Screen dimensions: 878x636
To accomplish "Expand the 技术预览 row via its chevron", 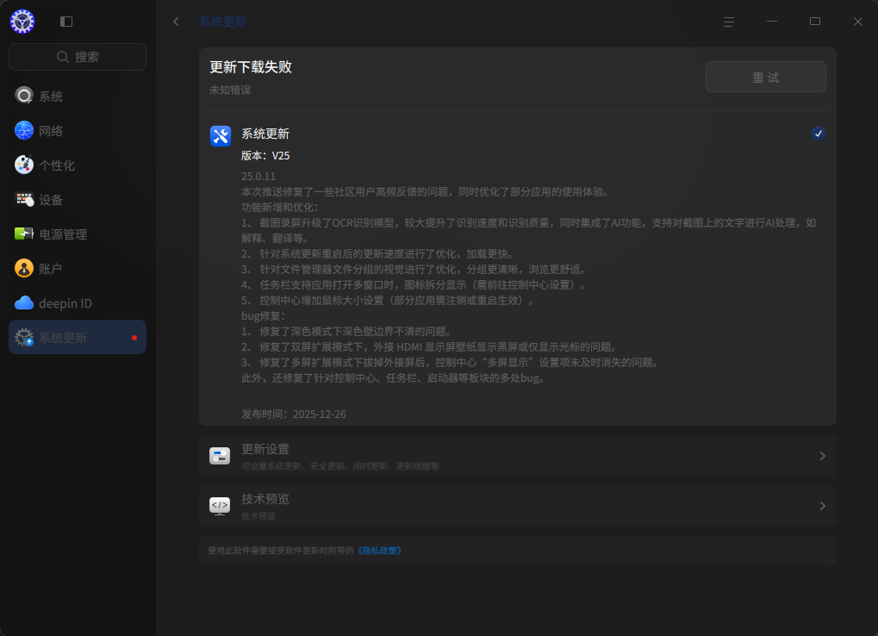I will point(821,506).
